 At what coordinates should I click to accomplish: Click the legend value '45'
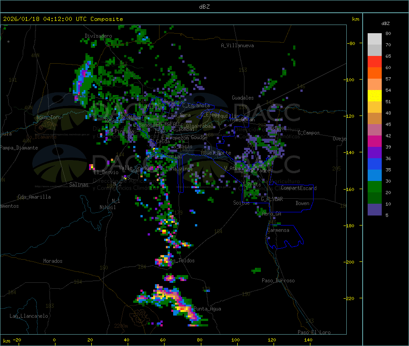(388, 124)
